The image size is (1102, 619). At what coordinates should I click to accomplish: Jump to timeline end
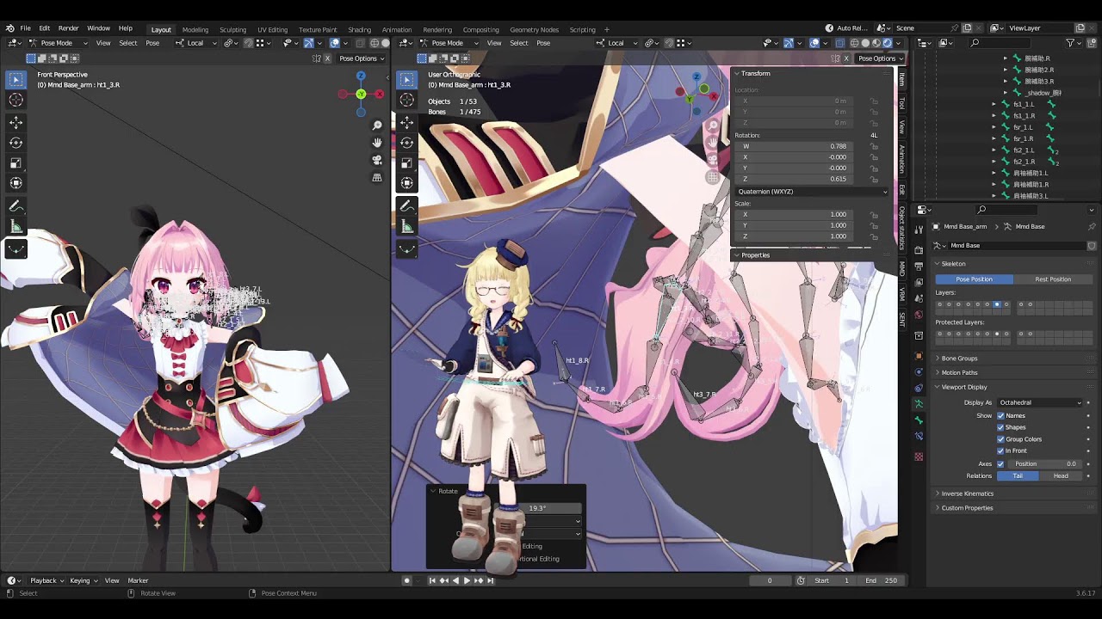(491, 580)
